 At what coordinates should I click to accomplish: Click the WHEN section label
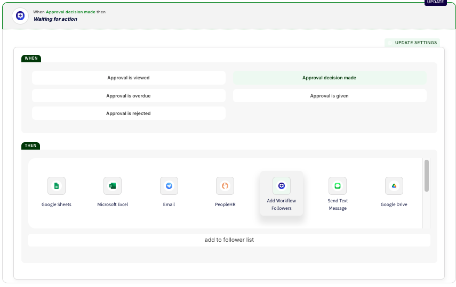pos(31,59)
